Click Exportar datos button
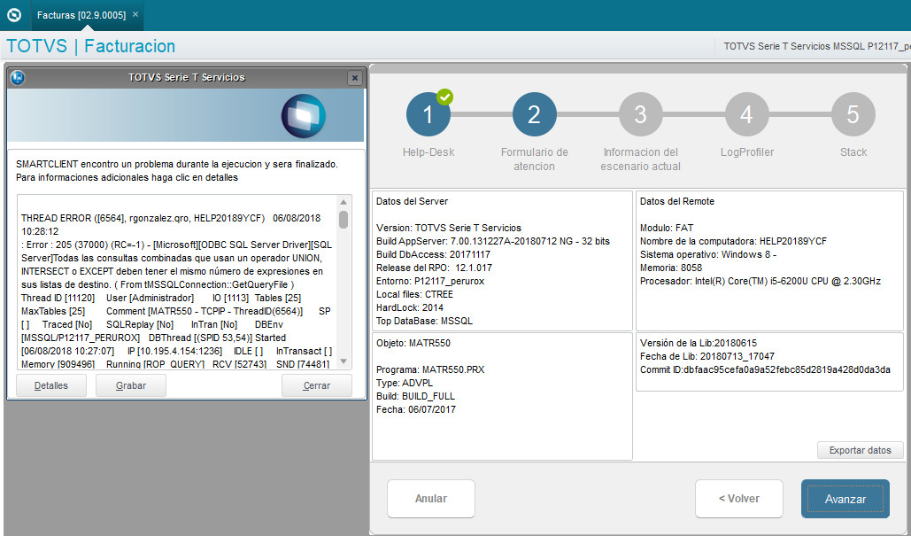This screenshot has height=536, width=911. pos(860,450)
